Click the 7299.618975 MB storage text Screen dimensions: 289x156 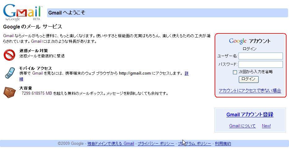pos(37,93)
